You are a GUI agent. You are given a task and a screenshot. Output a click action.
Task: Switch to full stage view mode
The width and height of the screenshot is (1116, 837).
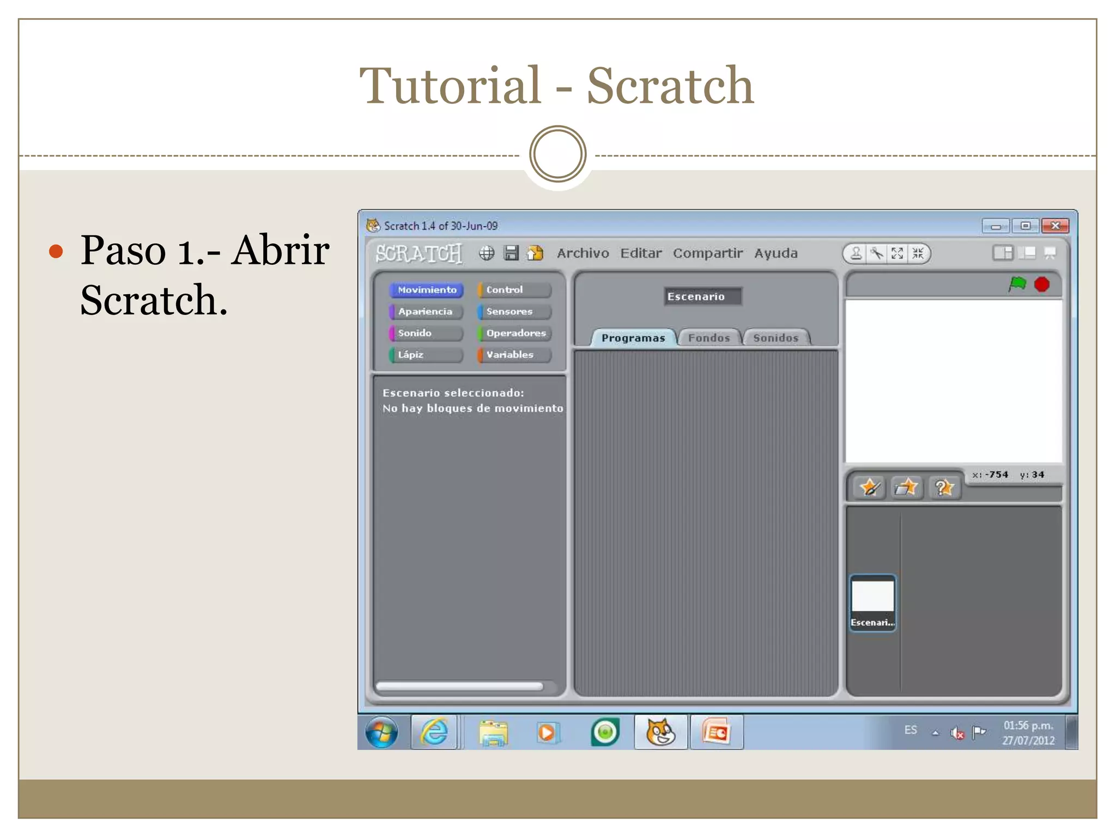pos(1027,253)
